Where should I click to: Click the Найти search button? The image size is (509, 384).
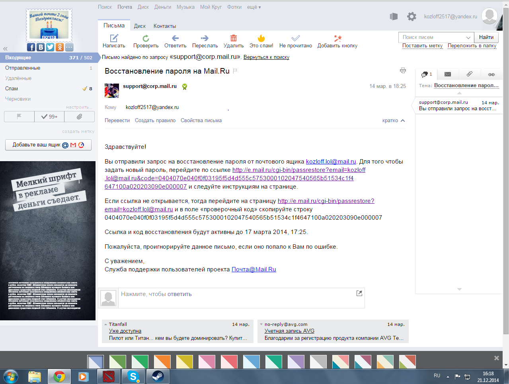coord(486,37)
